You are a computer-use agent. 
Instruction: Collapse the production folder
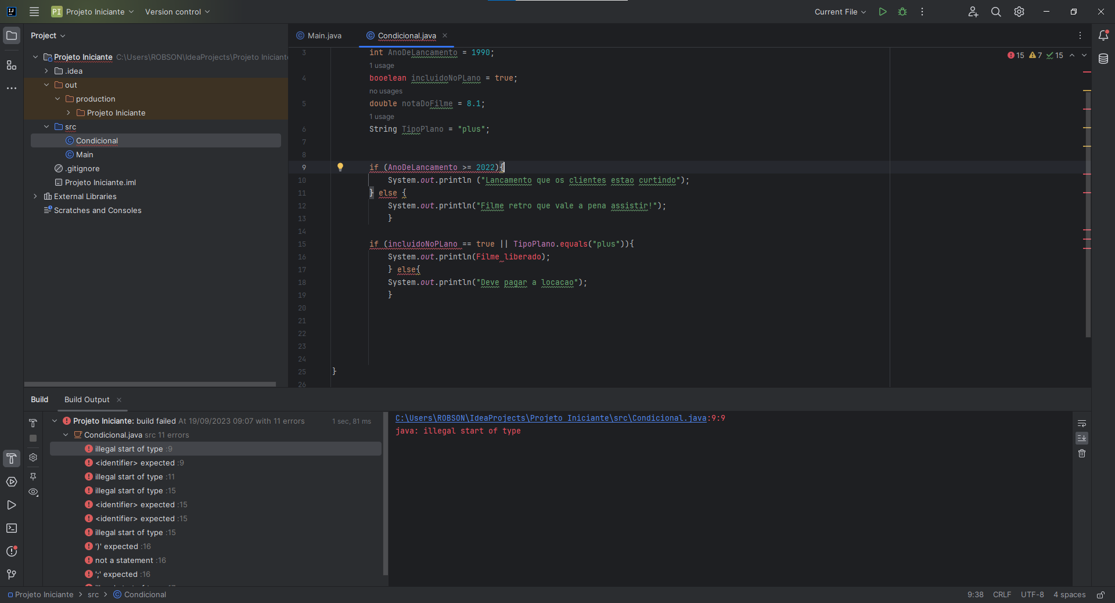(57, 99)
